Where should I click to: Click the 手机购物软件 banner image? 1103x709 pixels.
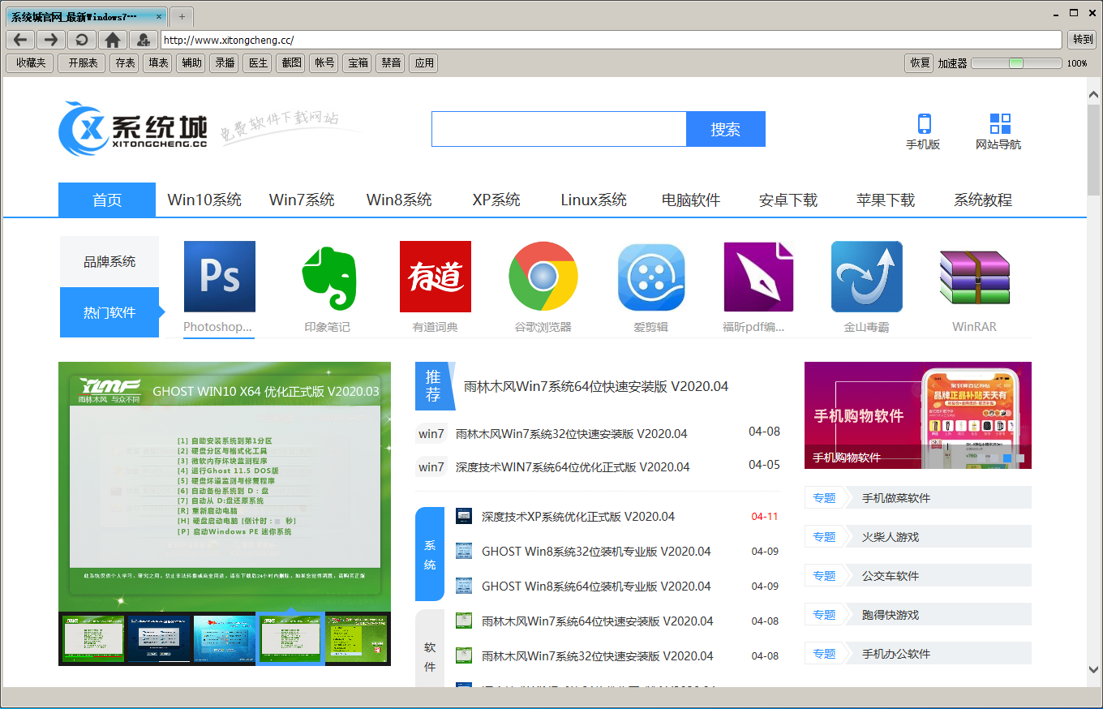[918, 415]
